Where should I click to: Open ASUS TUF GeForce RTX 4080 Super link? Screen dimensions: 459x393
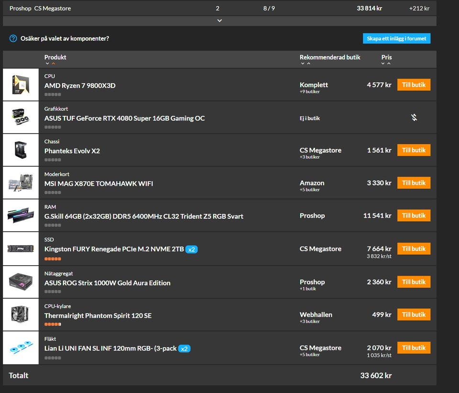124,118
